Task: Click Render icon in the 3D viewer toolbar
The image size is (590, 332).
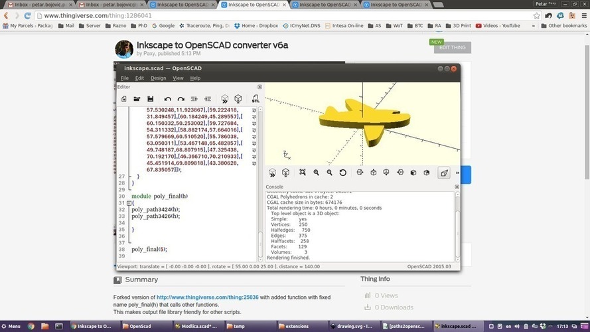Action: tap(285, 173)
